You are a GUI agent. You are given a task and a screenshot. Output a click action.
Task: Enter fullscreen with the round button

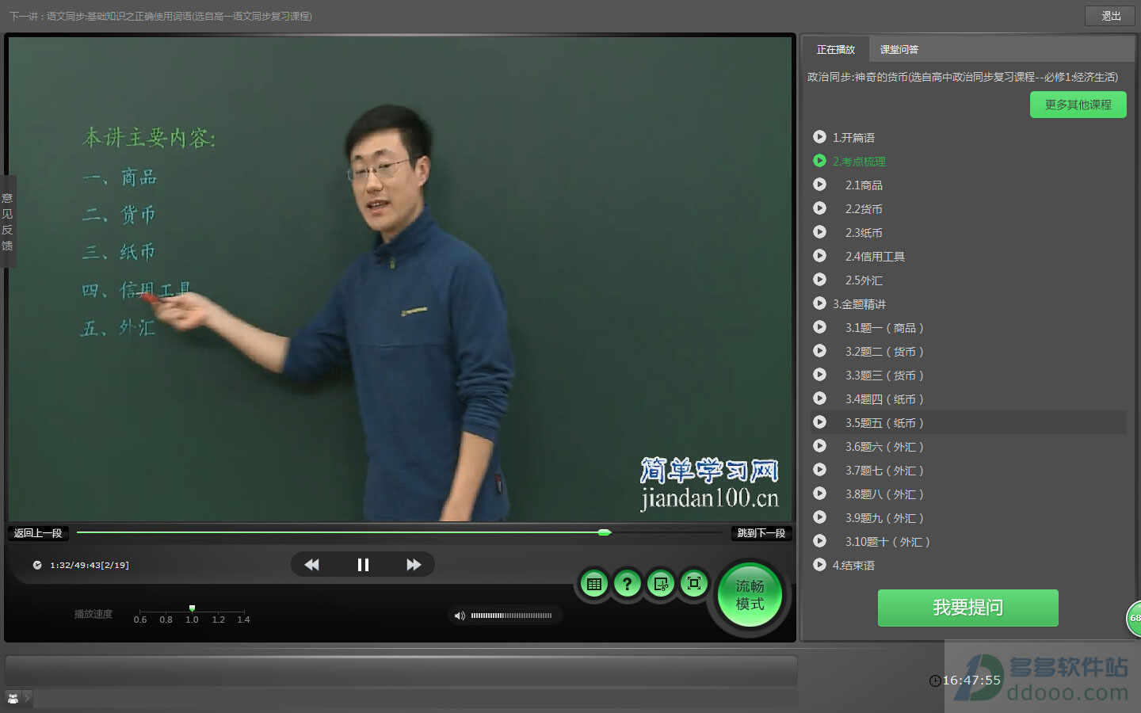click(x=694, y=584)
